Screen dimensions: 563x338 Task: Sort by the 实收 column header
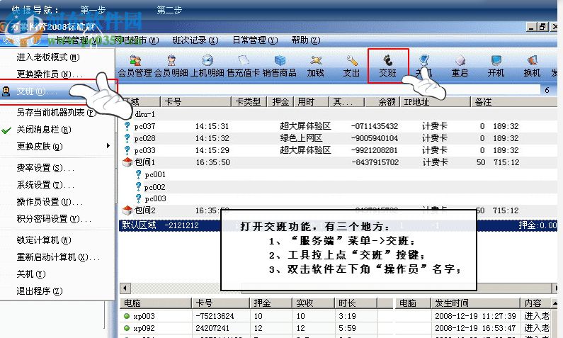[x=313, y=303]
